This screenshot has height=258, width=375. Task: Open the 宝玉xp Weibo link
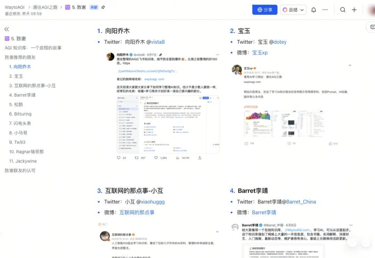260,52
